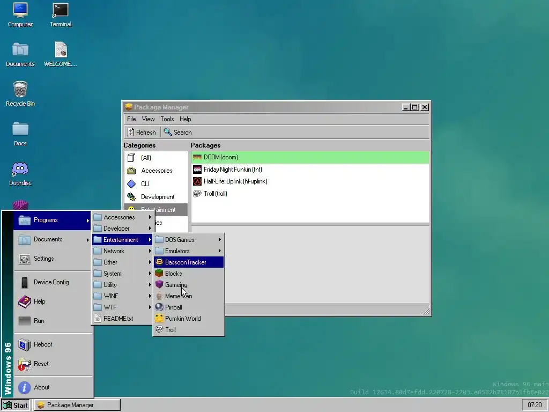Screen dimensions: 549x412
Task: Expand the Network programs folder
Action: (123, 251)
